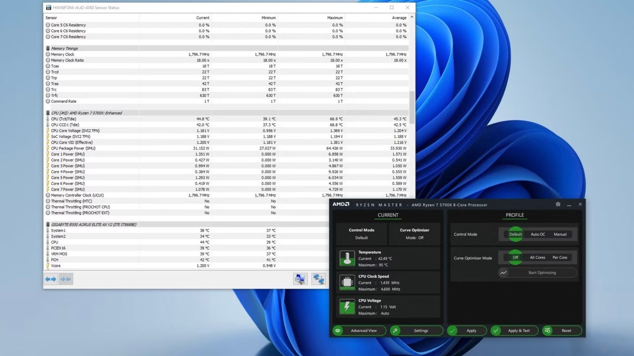Image resolution: width=634 pixels, height=356 pixels.
Task: Click the network computers icon in HWiNFO toolbar
Action: click(x=319, y=279)
